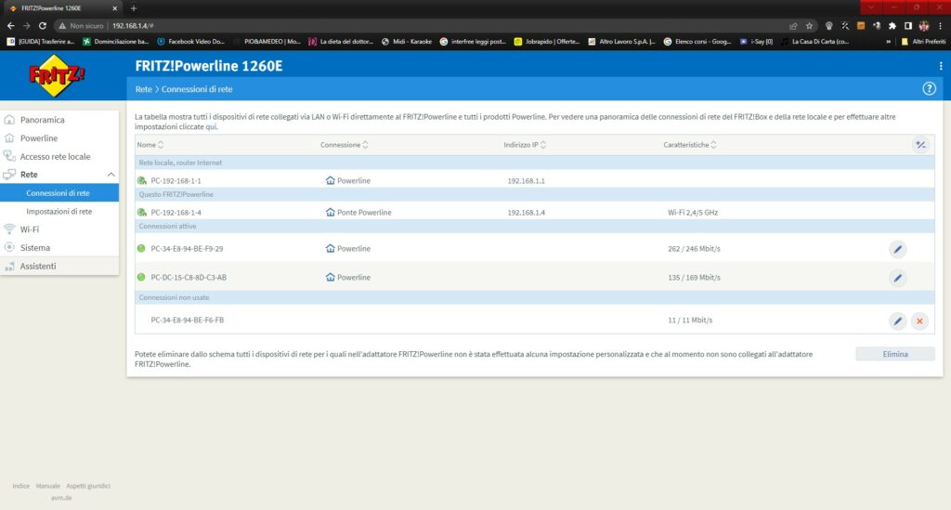Click the Non sicuro warning icon
The image size is (951, 510).
pyautogui.click(x=62, y=25)
